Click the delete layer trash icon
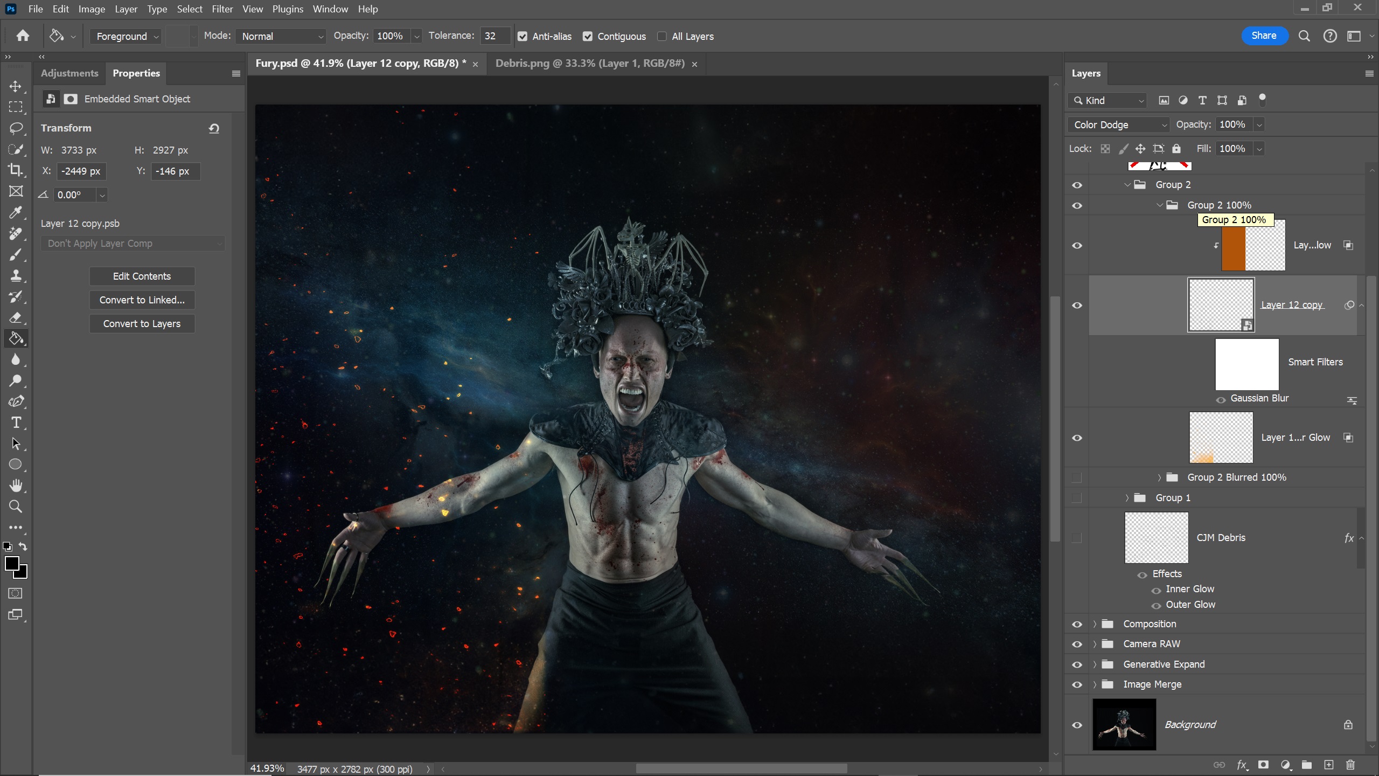This screenshot has height=776, width=1379. coord(1350,765)
